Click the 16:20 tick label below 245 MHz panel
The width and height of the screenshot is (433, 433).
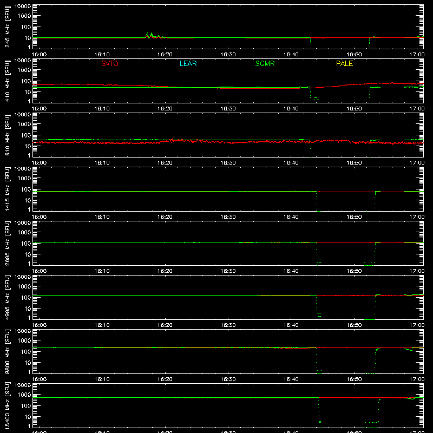coord(165,55)
